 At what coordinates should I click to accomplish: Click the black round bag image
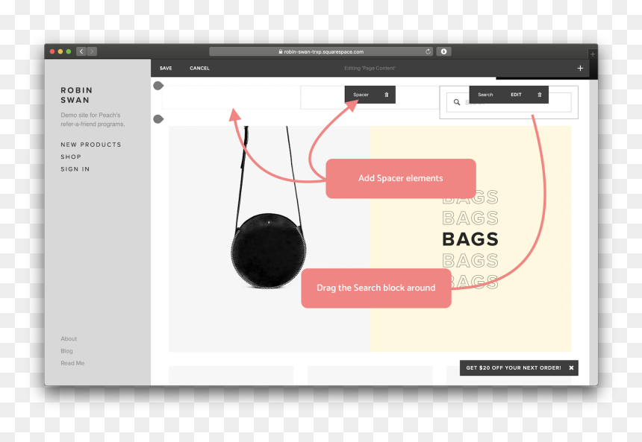tap(268, 250)
